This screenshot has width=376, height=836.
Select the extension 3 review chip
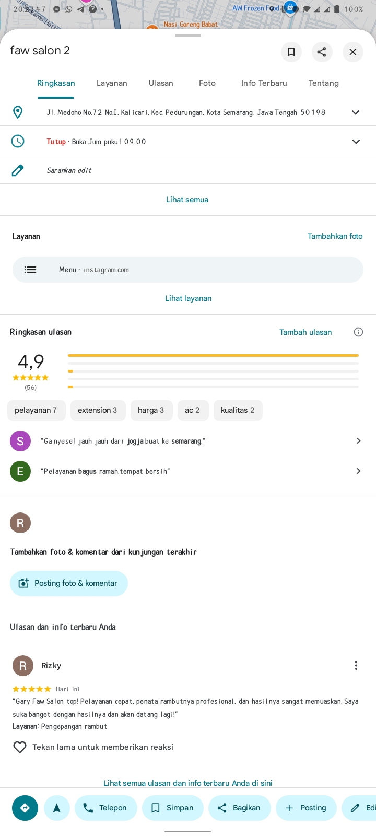click(x=98, y=410)
